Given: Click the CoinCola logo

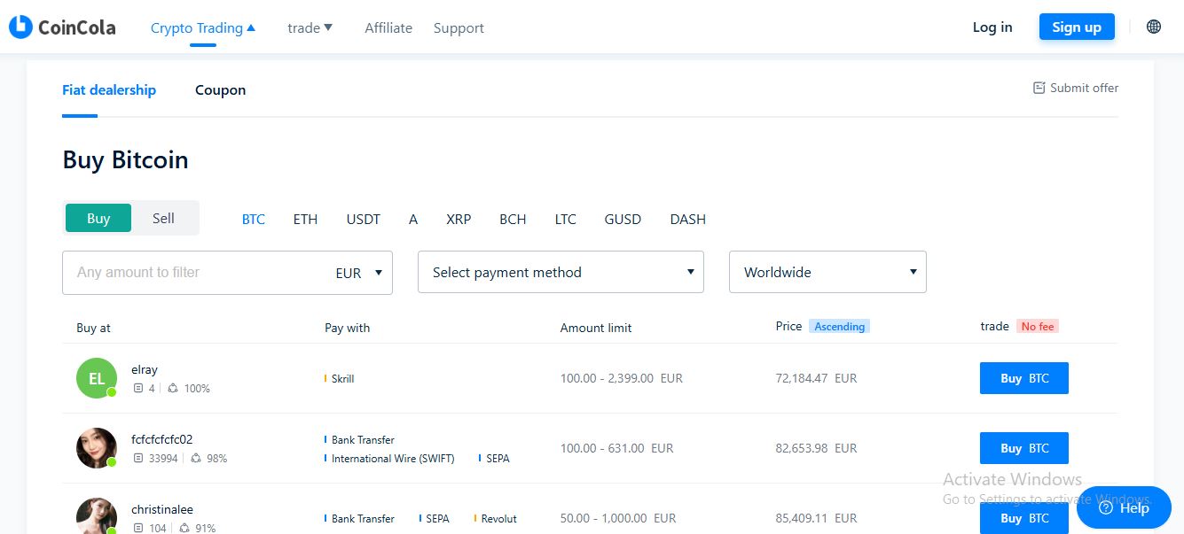Looking at the screenshot, I should pos(62,27).
